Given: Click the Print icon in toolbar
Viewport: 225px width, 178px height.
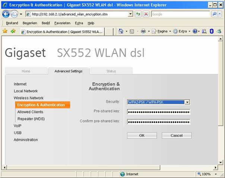Looking at the screenshot, I should (x=143, y=31).
